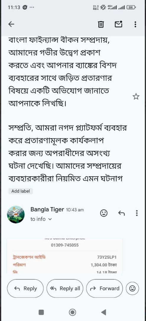The image size is (146, 321).
Task: Open recent apps with square button
Action: 41,312
